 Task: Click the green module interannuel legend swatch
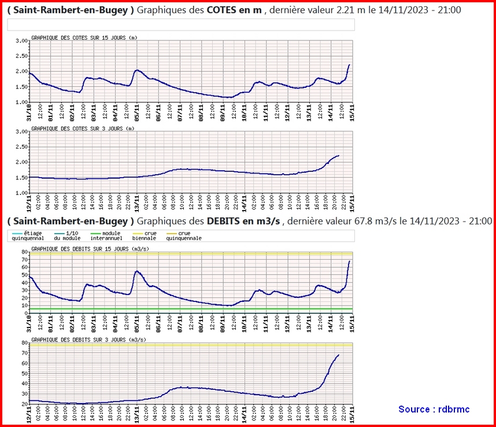[x=96, y=233]
